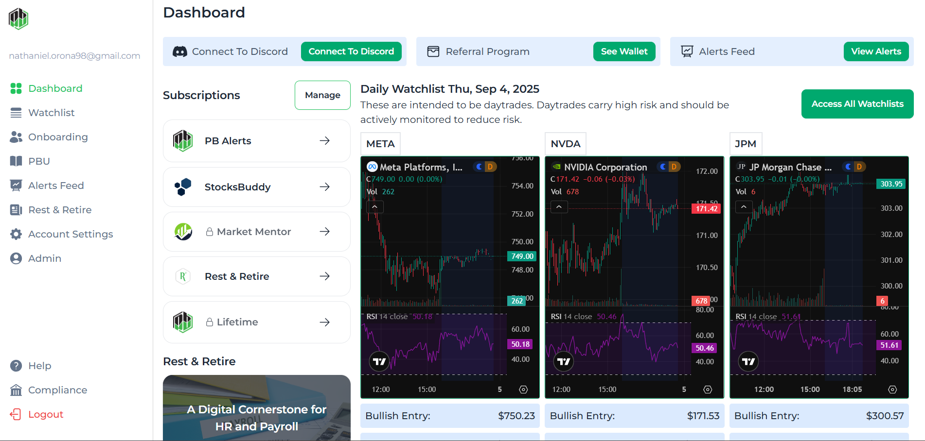Click the account email nathaniel.orona98@gmail.com
The image size is (925, 441).
pyautogui.click(x=74, y=56)
